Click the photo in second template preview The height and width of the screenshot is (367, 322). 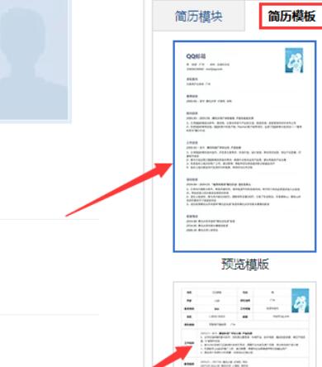(300, 301)
